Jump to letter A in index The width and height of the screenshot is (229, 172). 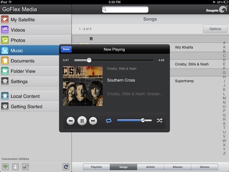pos(224,47)
